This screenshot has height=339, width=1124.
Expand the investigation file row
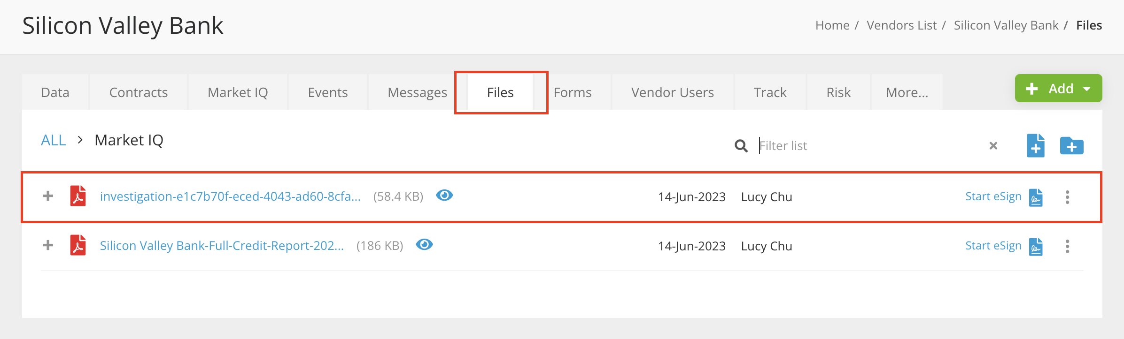pos(48,196)
